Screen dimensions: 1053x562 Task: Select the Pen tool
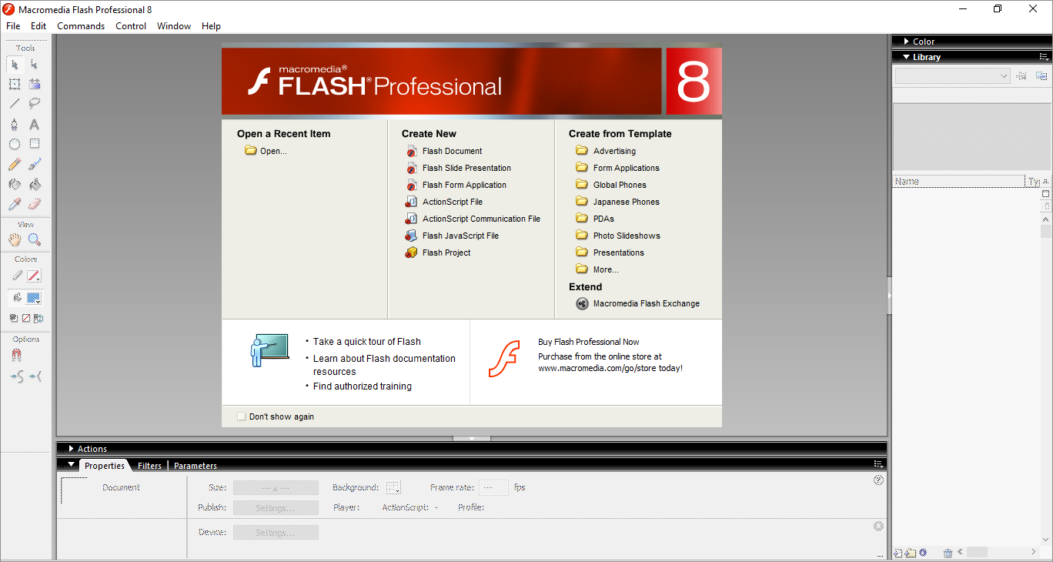(15, 124)
